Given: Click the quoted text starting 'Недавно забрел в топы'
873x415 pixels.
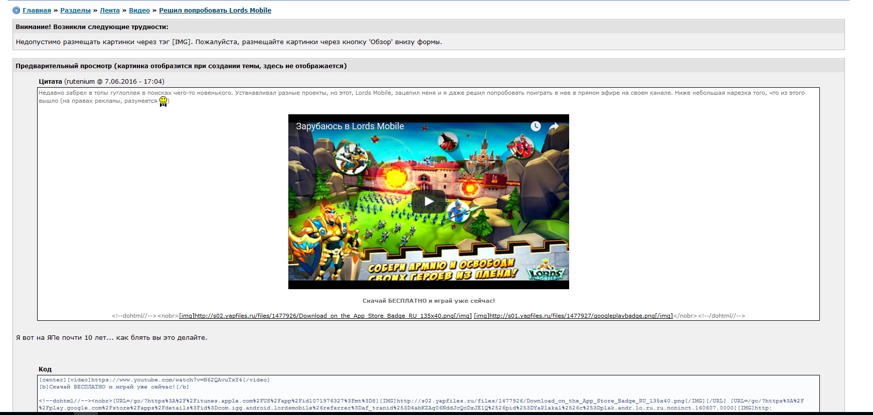Looking at the screenshot, I should click(422, 97).
